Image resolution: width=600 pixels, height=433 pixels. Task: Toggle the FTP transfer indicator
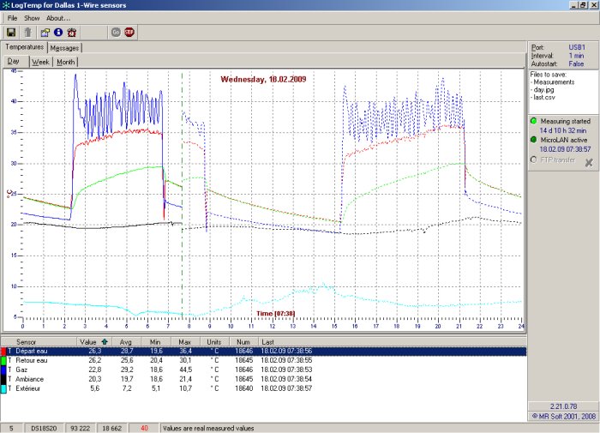[533, 159]
